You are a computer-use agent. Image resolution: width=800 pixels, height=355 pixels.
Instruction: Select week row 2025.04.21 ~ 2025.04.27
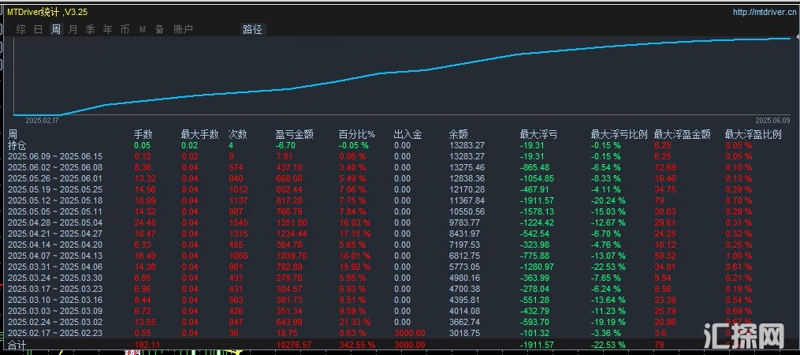(x=55, y=234)
